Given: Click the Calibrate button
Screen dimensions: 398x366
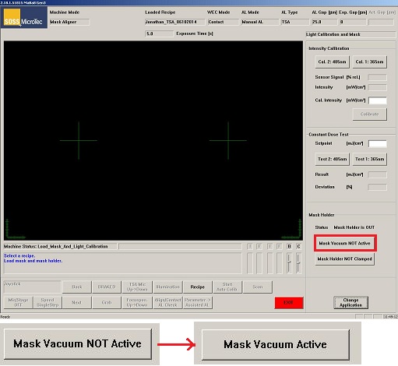Looking at the screenshot, I should [369, 114].
